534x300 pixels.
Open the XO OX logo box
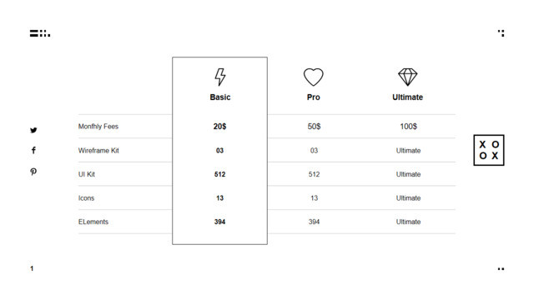pos(489,150)
